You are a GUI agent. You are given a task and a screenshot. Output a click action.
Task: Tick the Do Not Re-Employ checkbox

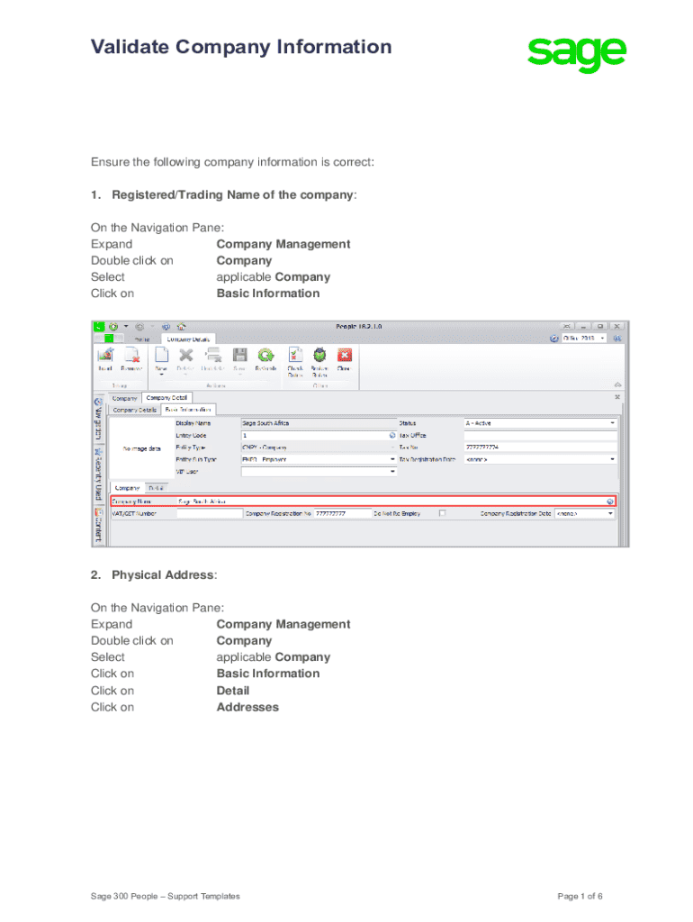coord(442,513)
